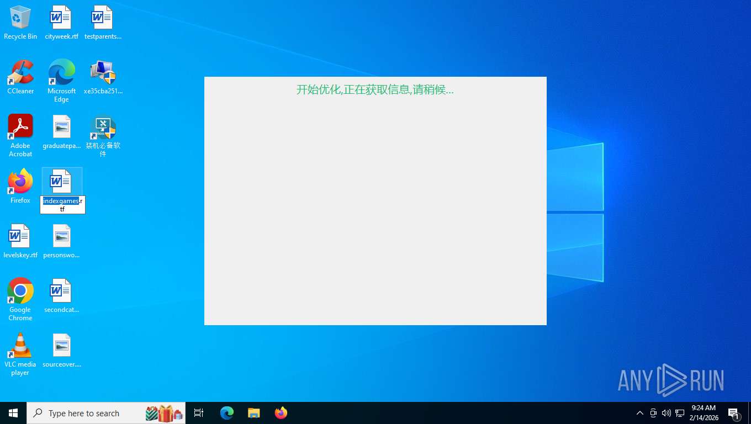Image resolution: width=751 pixels, height=424 pixels.
Task: Select the testparents document icon
Action: [103, 23]
